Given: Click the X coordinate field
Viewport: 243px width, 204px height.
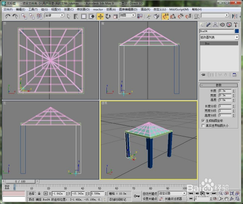Looking at the screenshot, I should tap(59, 193).
